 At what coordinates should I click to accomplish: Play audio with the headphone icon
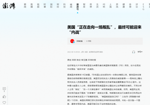coord(133,52)
